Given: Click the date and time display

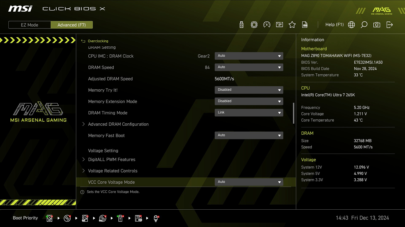Looking at the screenshot, I should [362, 218].
